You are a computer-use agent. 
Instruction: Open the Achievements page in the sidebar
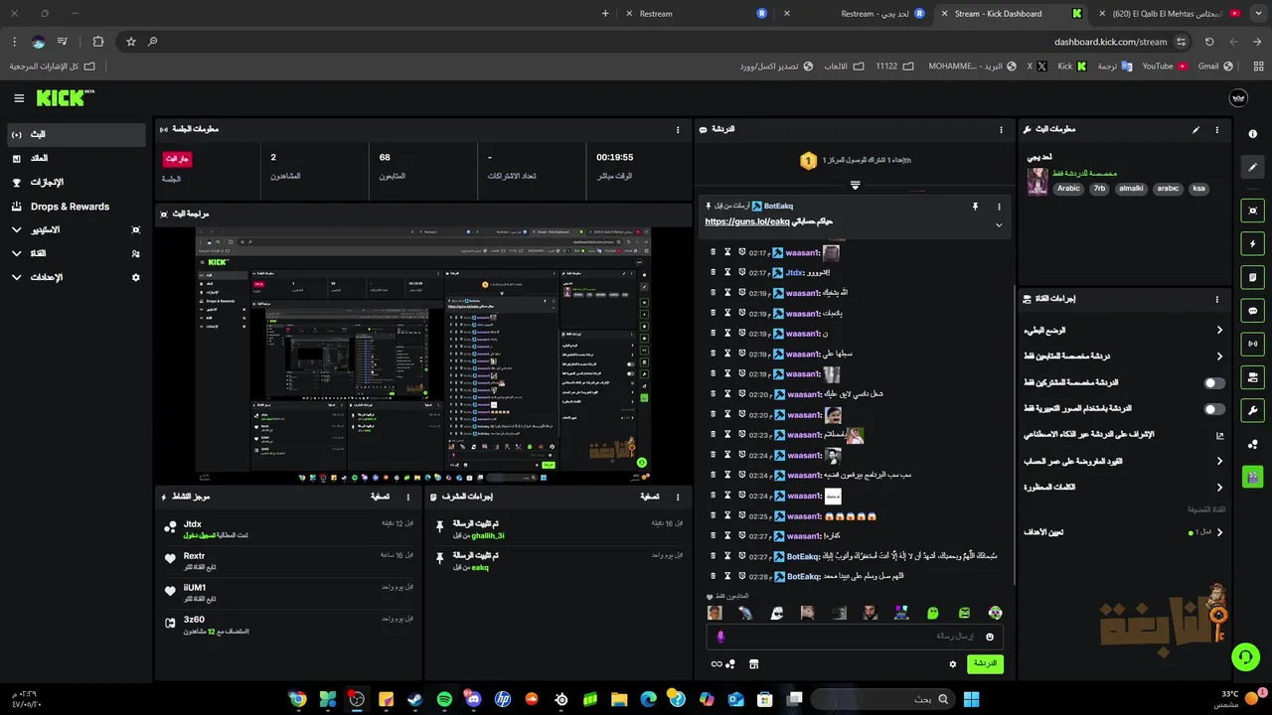pos(76,183)
